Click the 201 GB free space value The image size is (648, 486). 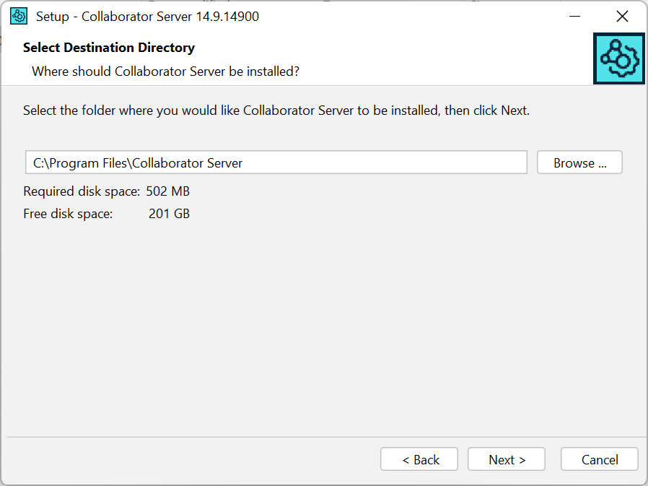(169, 213)
